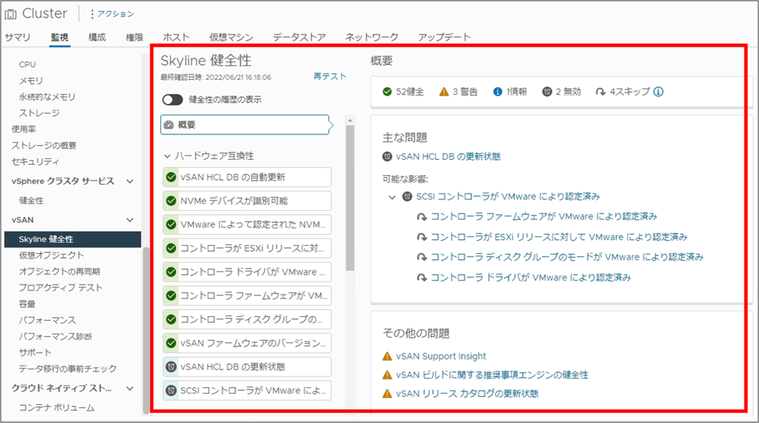759x423 pixels.
Task: Open the vSAN リリース カタログの更新状態 link
Action: coord(467,393)
